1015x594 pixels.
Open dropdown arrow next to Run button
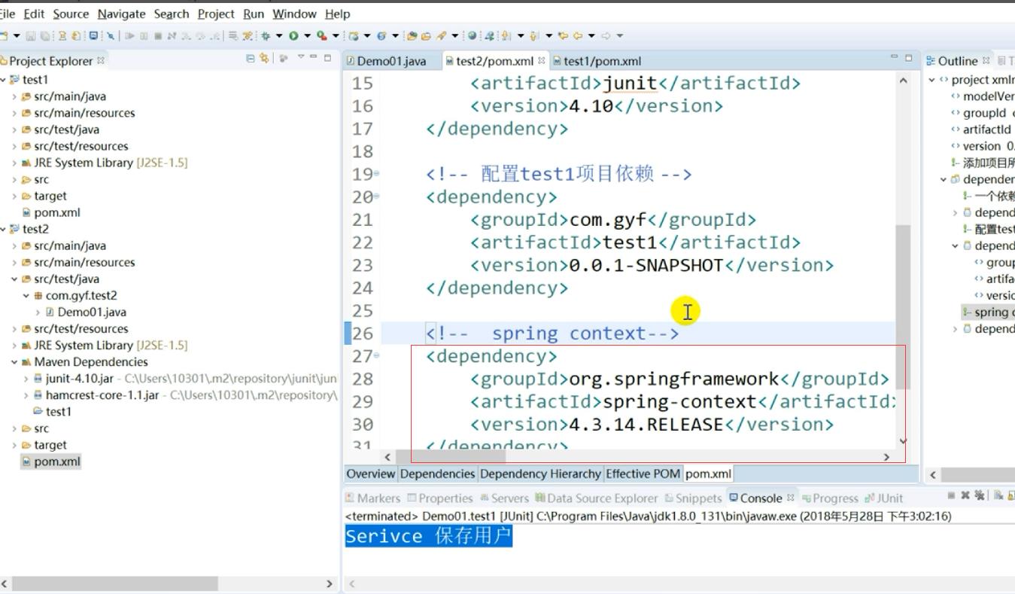coord(307,35)
